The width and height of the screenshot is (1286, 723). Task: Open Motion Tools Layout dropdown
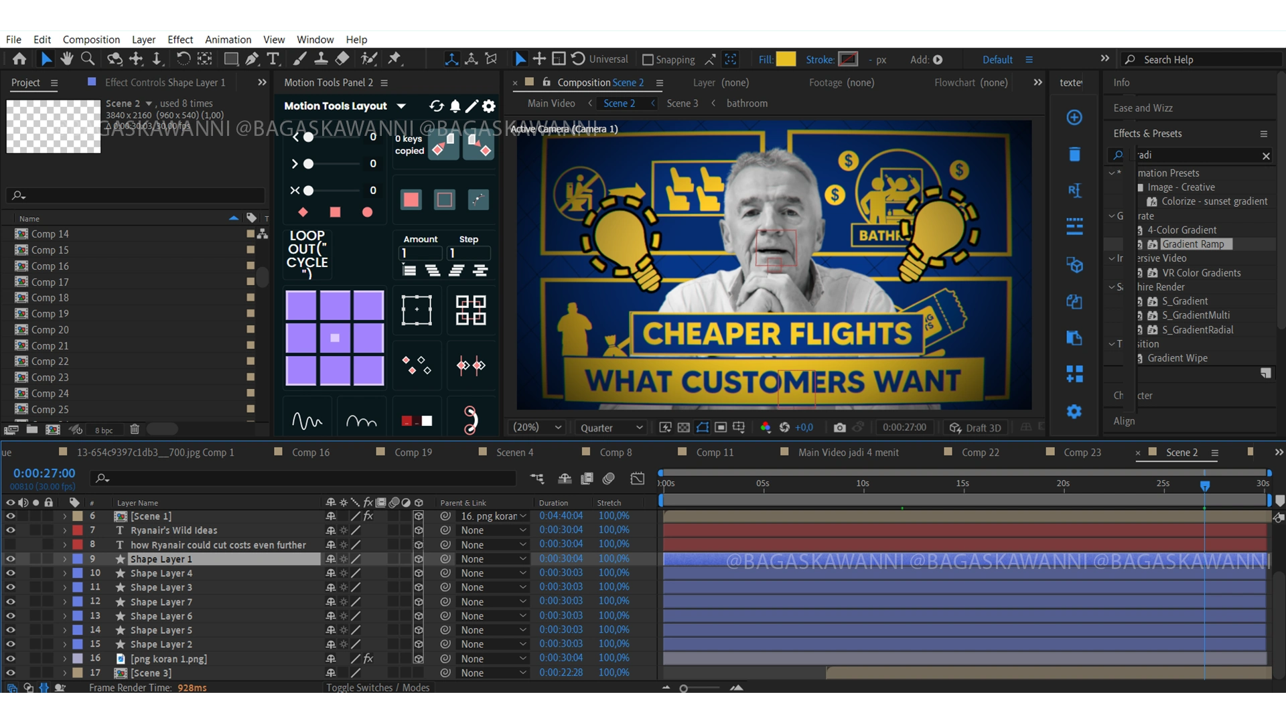pyautogui.click(x=401, y=106)
